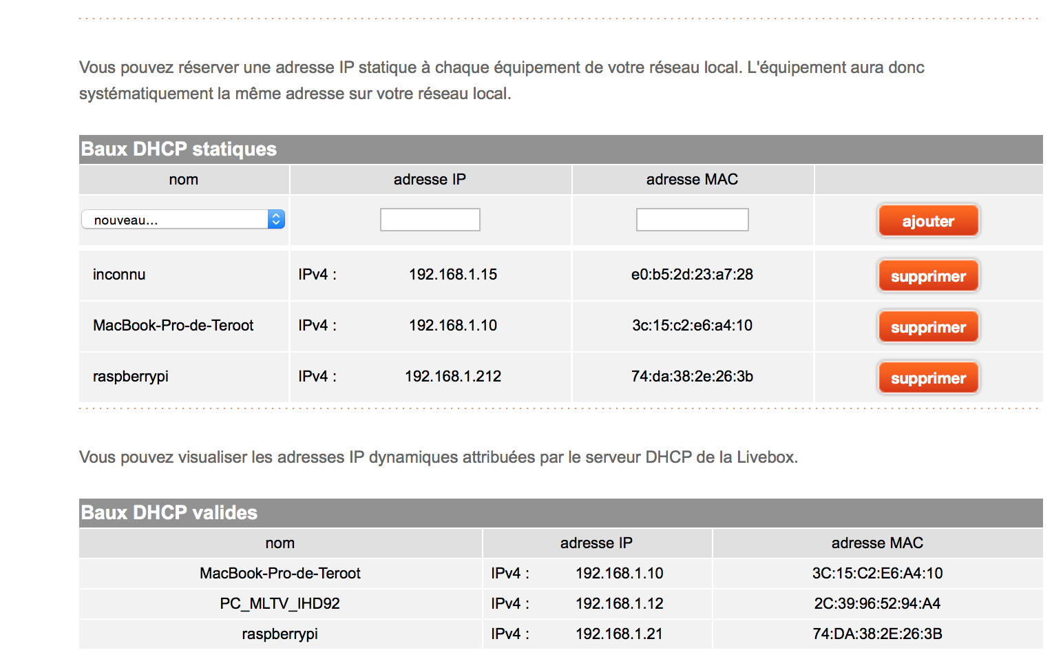Click the MAC address e0:b5:2d:23:a7:28
The width and height of the screenshot is (1063, 668).
click(692, 274)
